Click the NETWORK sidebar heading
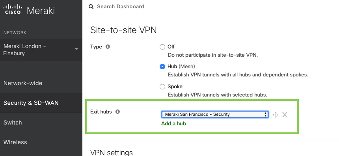The height and width of the screenshot is (156, 339). coord(15,33)
